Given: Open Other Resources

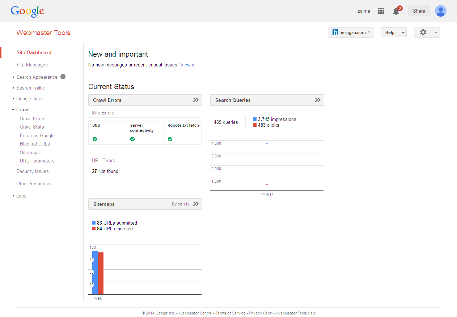Looking at the screenshot, I should 34,184.
